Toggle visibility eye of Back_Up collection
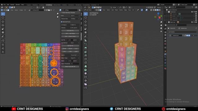The image size is (198, 111). tap(194, 22)
